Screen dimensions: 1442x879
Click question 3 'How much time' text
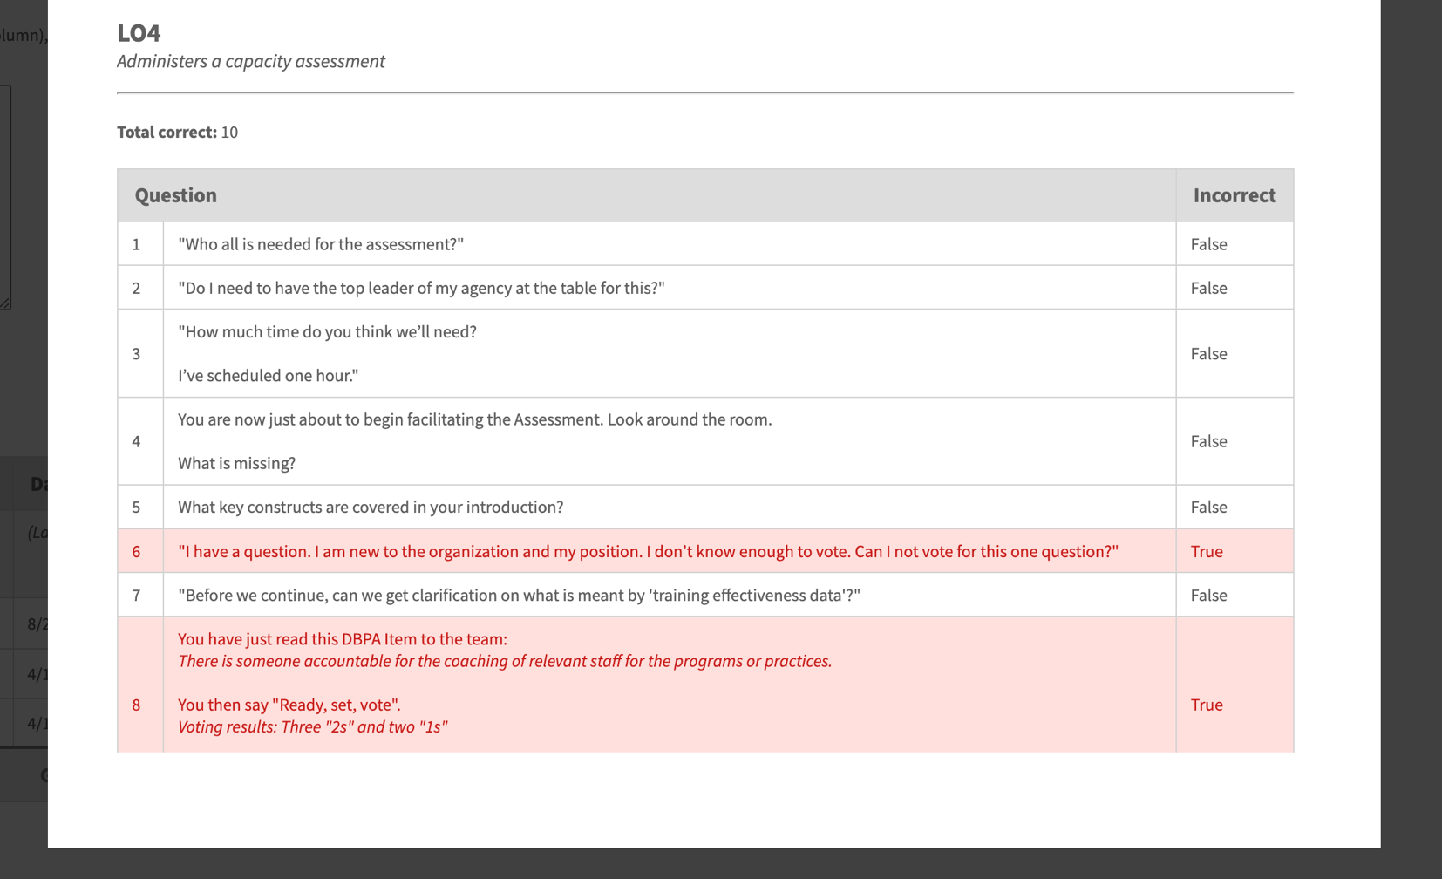pyautogui.click(x=327, y=332)
